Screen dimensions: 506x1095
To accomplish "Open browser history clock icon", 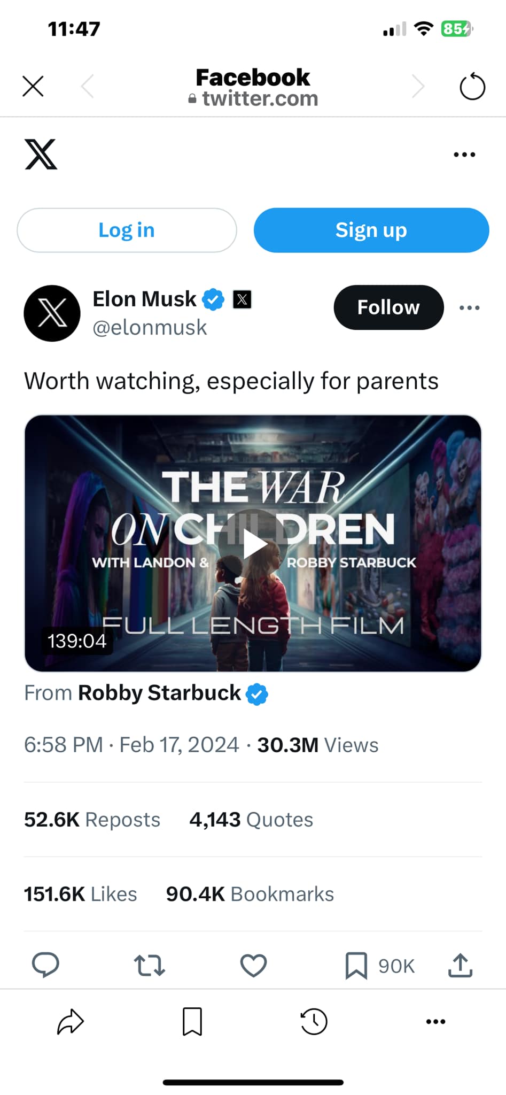I will tap(314, 1021).
